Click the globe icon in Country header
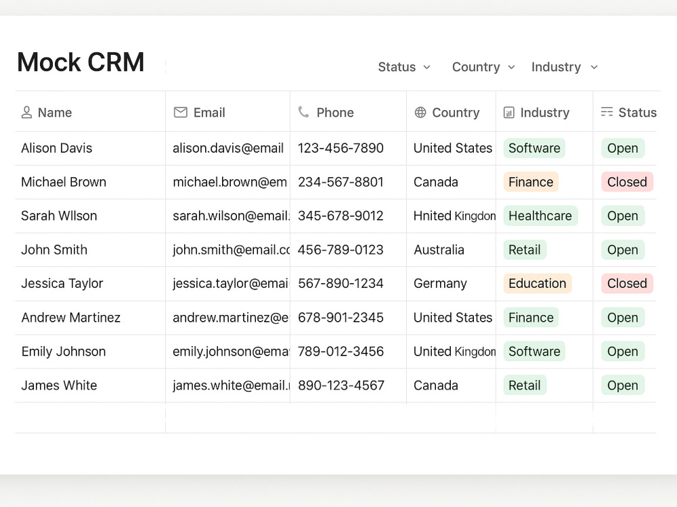 [x=420, y=112]
